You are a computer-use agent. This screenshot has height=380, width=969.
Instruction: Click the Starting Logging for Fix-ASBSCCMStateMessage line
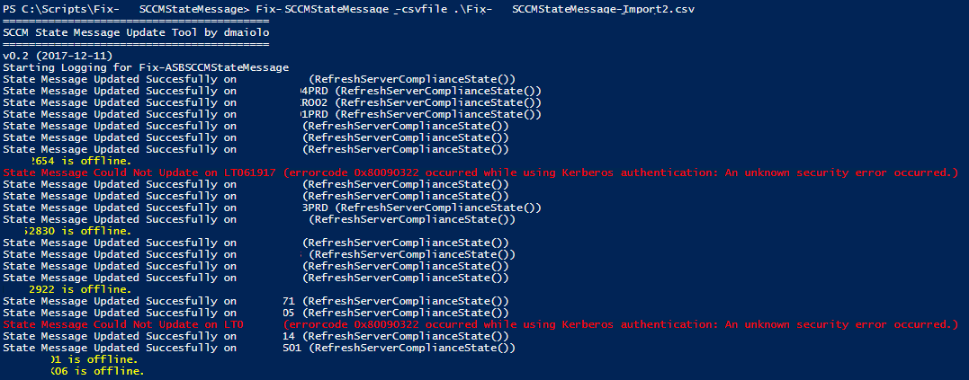click(146, 67)
